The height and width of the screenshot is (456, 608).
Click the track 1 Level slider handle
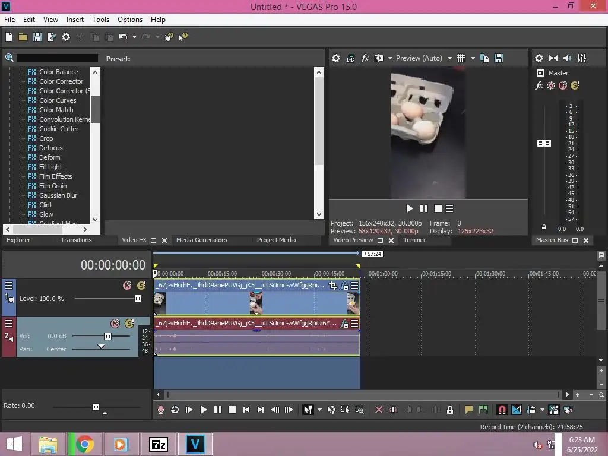(x=138, y=299)
